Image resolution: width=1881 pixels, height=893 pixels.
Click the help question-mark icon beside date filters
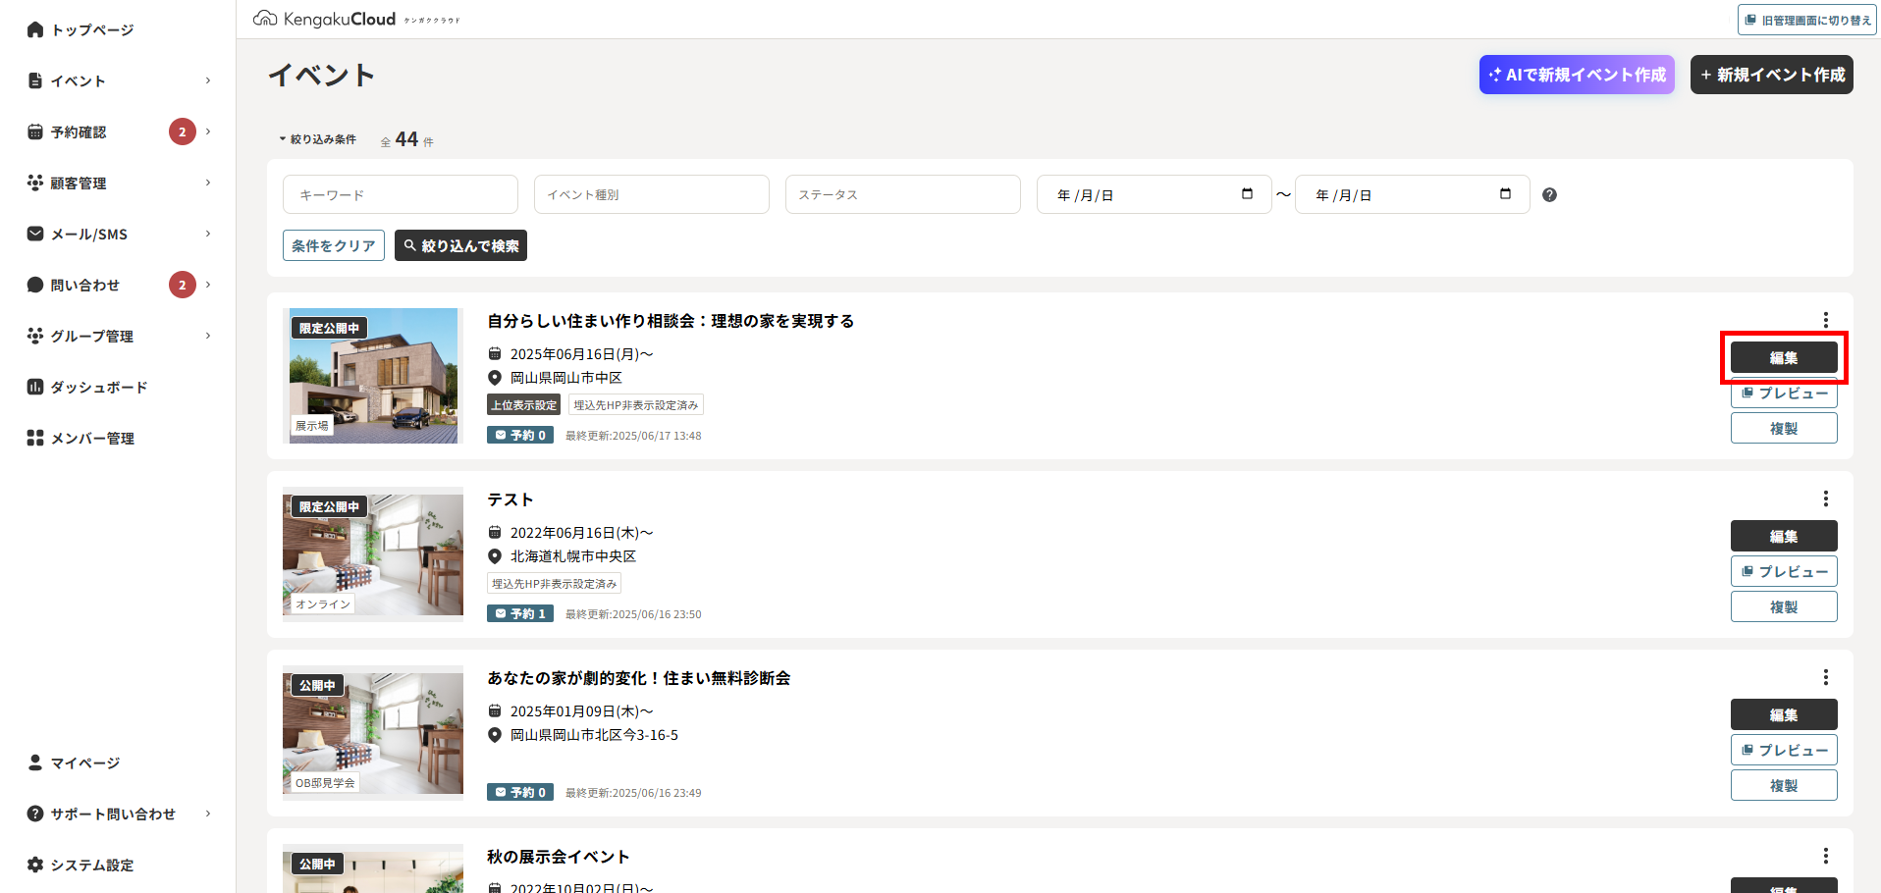coord(1549,194)
